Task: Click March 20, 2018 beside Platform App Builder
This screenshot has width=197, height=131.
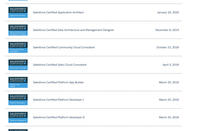Action: pyautogui.click(x=169, y=82)
